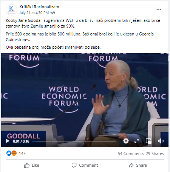The height and width of the screenshot is (172, 170).
Task: Click the blue like reaction icon
Action: click(x=9, y=153)
